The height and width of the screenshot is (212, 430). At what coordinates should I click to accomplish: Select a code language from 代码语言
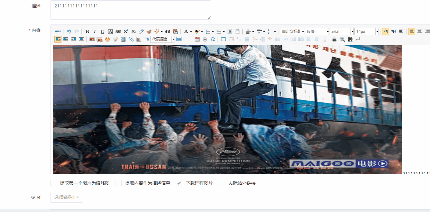pos(162,39)
